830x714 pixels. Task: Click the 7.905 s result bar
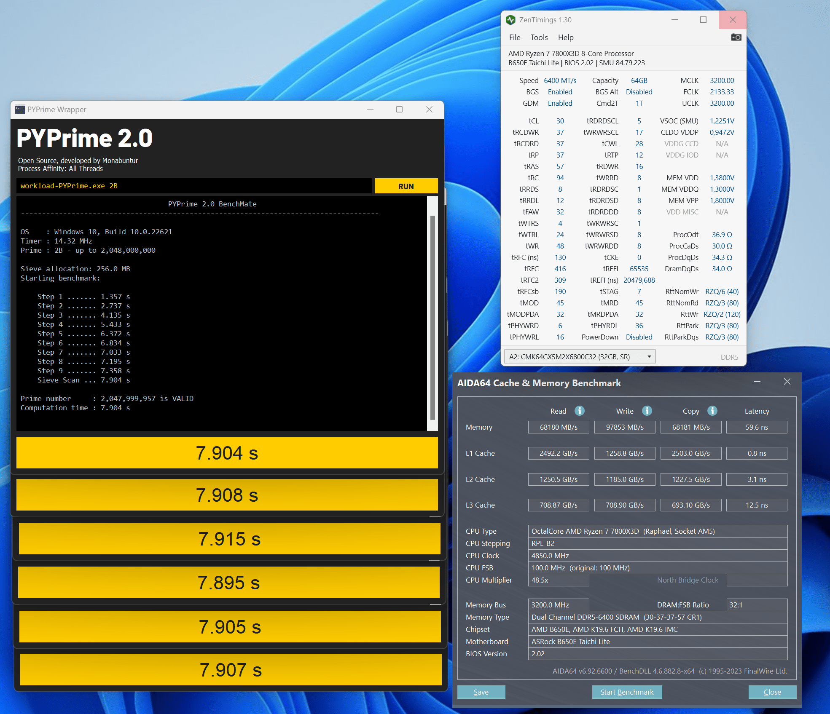(230, 627)
